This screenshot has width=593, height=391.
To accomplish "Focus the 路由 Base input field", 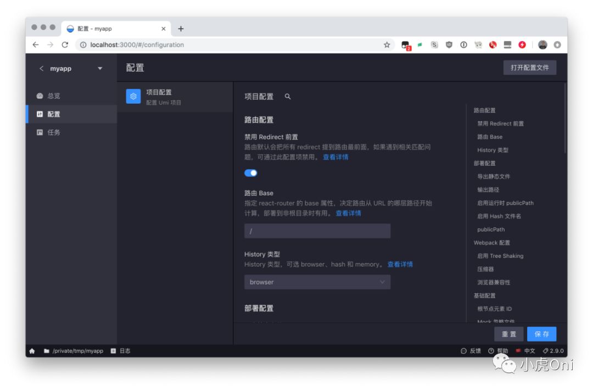I will coord(317,231).
